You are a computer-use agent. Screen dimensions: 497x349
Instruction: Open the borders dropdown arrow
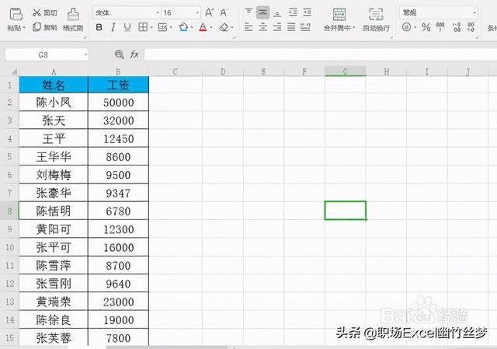[151, 28]
